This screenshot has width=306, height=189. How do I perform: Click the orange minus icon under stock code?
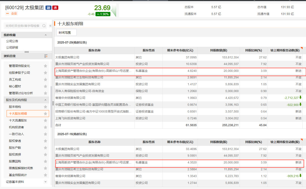pos(7,13)
